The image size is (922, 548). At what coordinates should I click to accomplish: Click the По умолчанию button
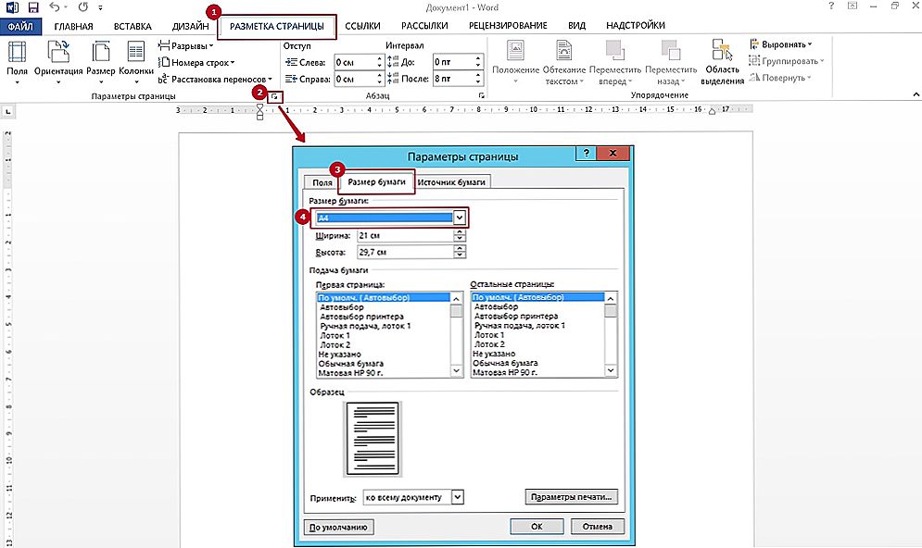[x=339, y=528]
